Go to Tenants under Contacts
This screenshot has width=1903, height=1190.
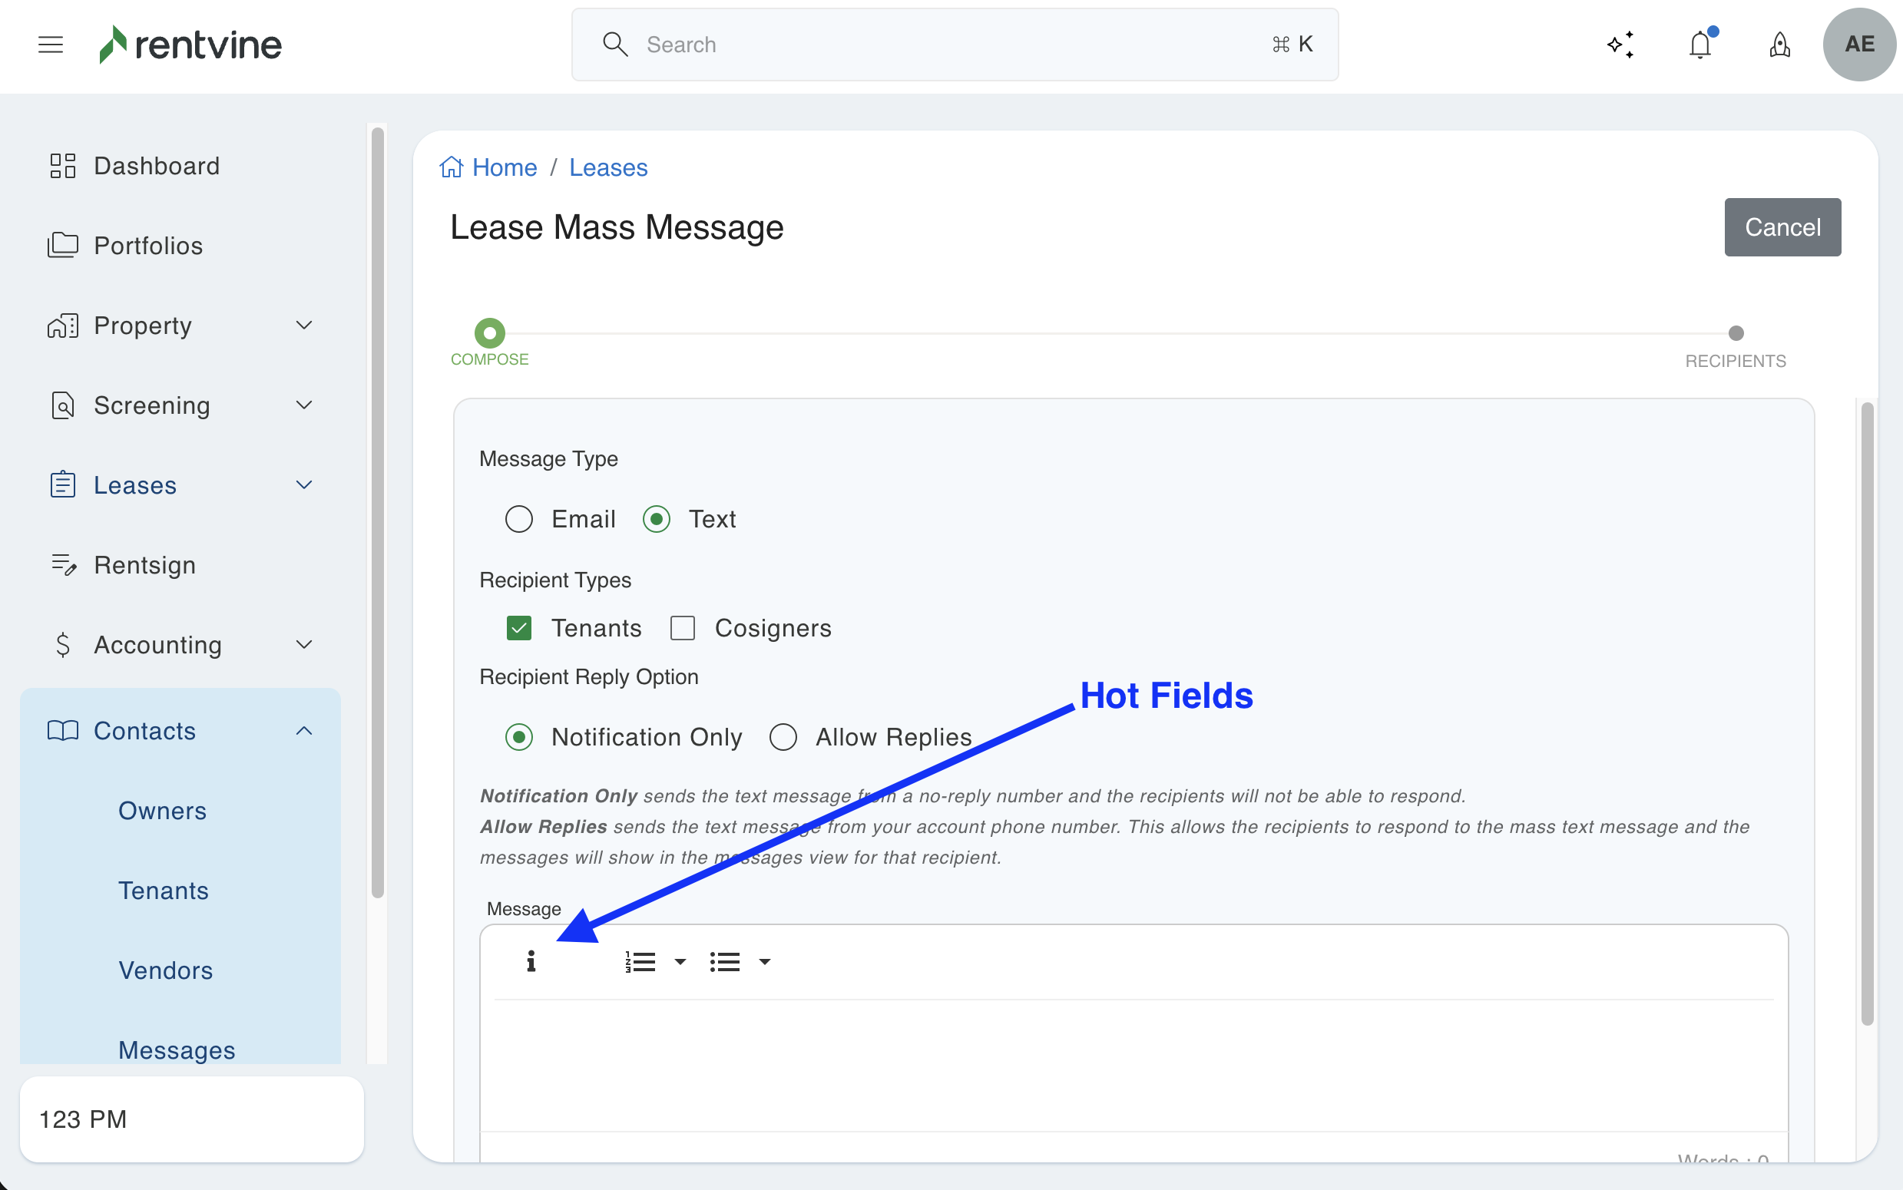point(163,890)
